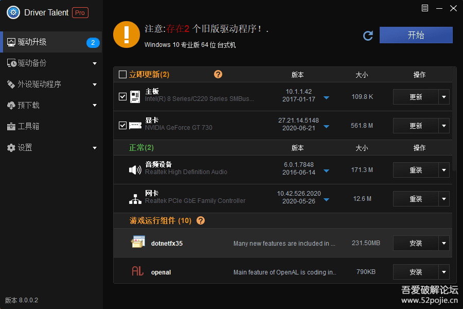Click the 561.8 M size value

pos(362,126)
